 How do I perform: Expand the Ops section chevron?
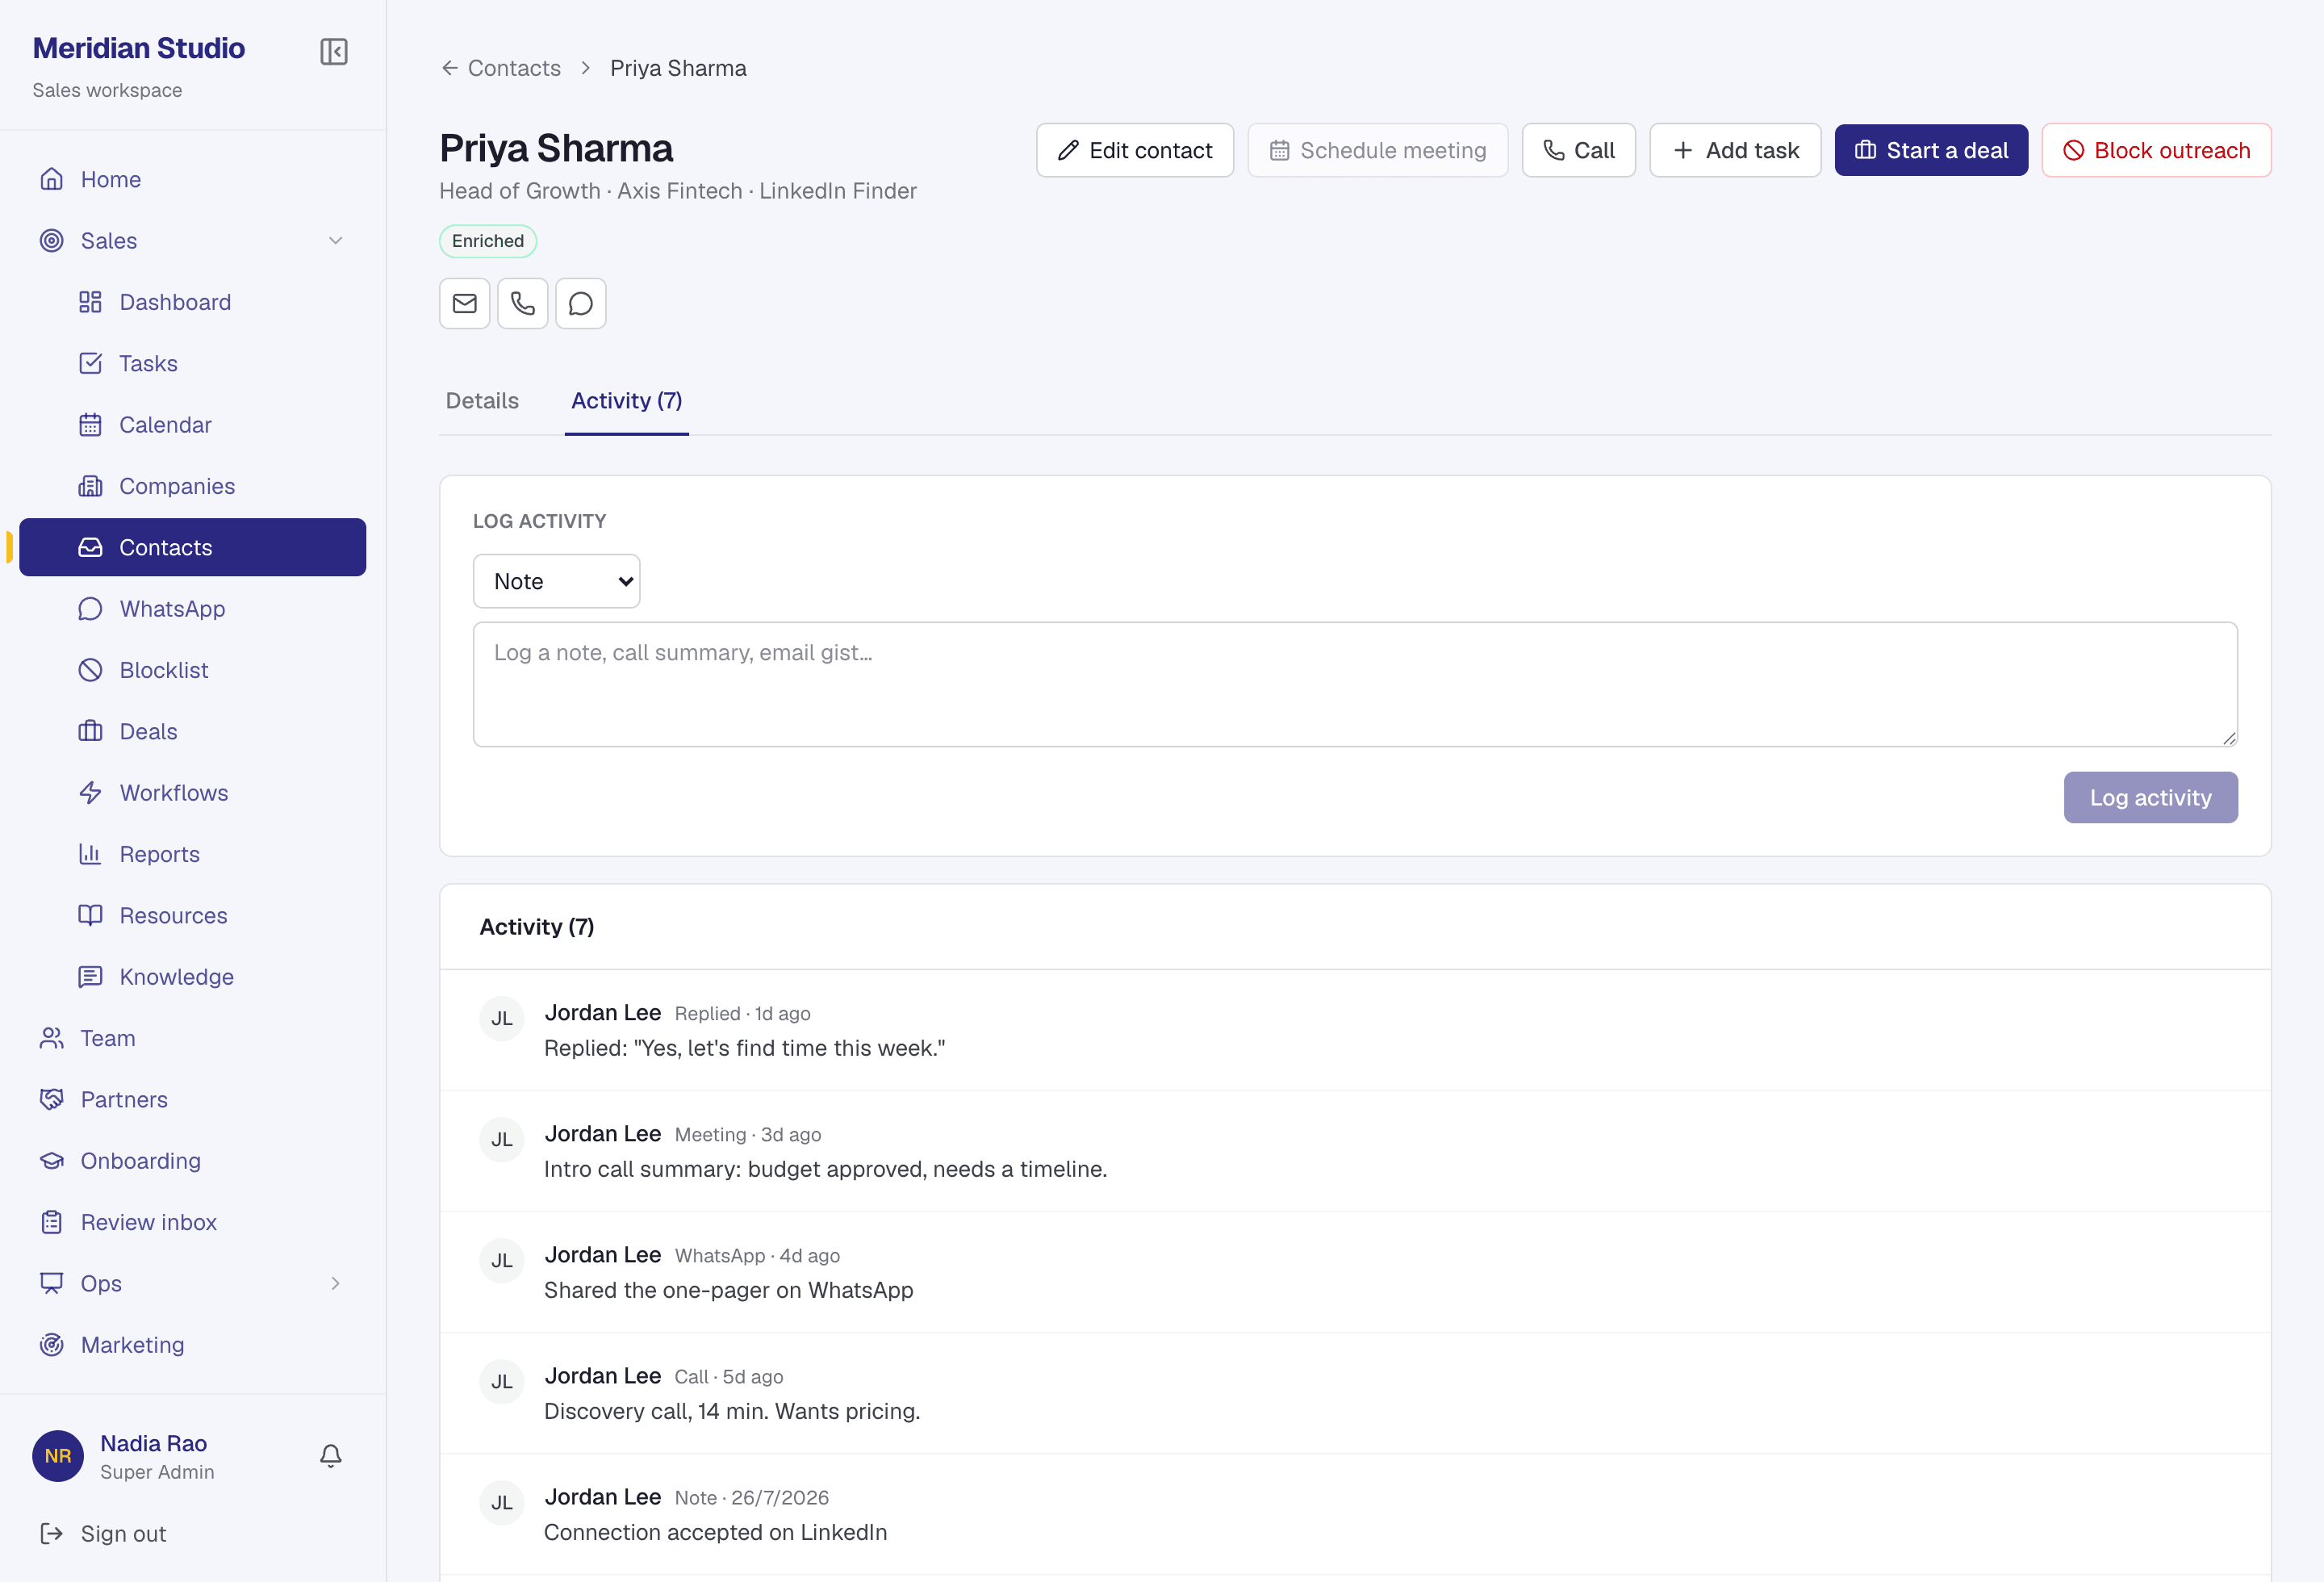coord(336,1283)
